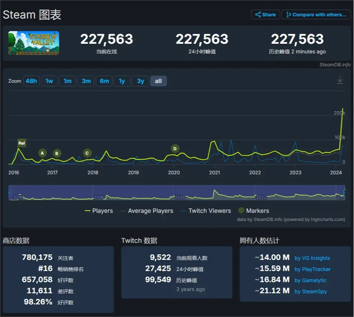
Task: Click the 99,549 Twitch 历史峰值 value
Action: [x=158, y=280]
